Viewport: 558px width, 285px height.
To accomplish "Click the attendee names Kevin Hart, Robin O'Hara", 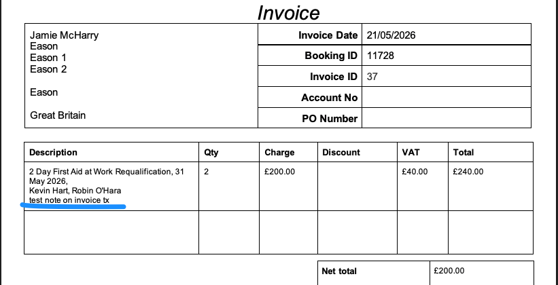I will pos(75,191).
